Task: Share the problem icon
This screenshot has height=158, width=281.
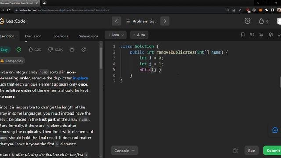Action: click(83, 50)
